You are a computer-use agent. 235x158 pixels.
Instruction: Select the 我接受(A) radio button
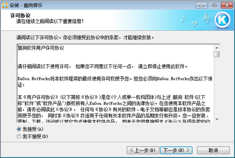(x=19, y=129)
